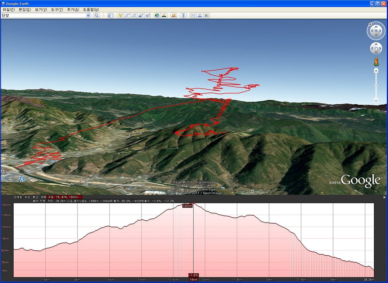
Task: Click the 1000m elevation axis label
Action: pyautogui.click(x=6, y=227)
